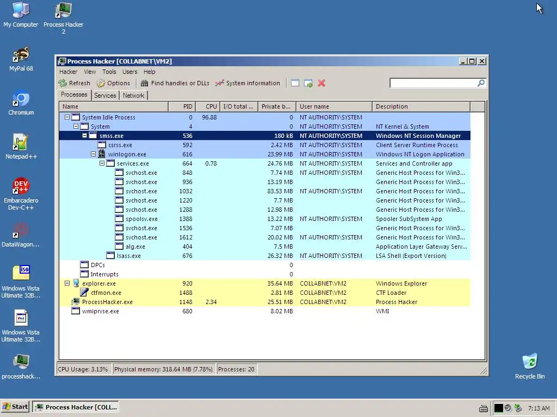Collapse the services.exe tree node
557x417 pixels.
click(x=102, y=163)
